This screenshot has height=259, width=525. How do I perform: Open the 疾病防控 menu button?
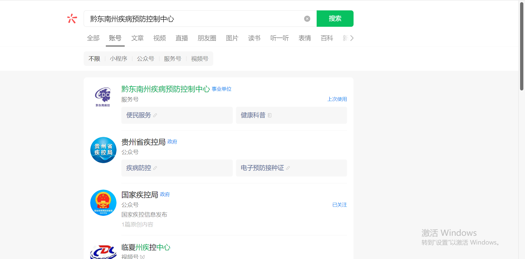point(177,168)
